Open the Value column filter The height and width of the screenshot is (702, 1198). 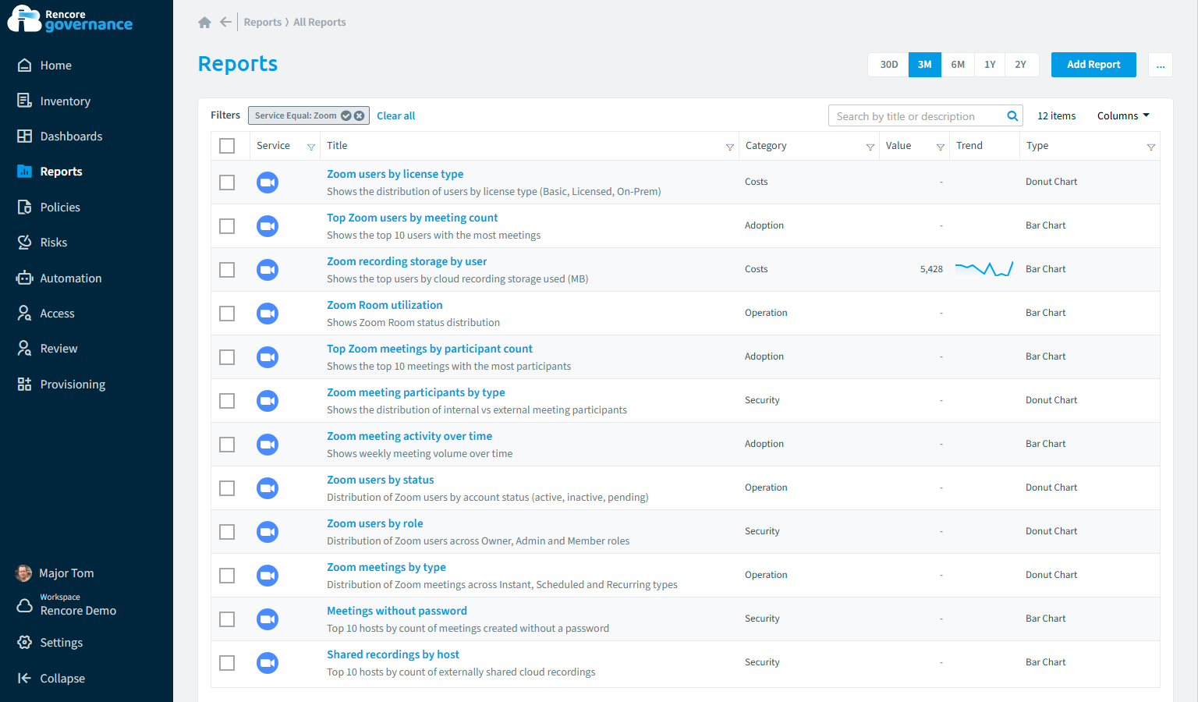click(x=941, y=147)
